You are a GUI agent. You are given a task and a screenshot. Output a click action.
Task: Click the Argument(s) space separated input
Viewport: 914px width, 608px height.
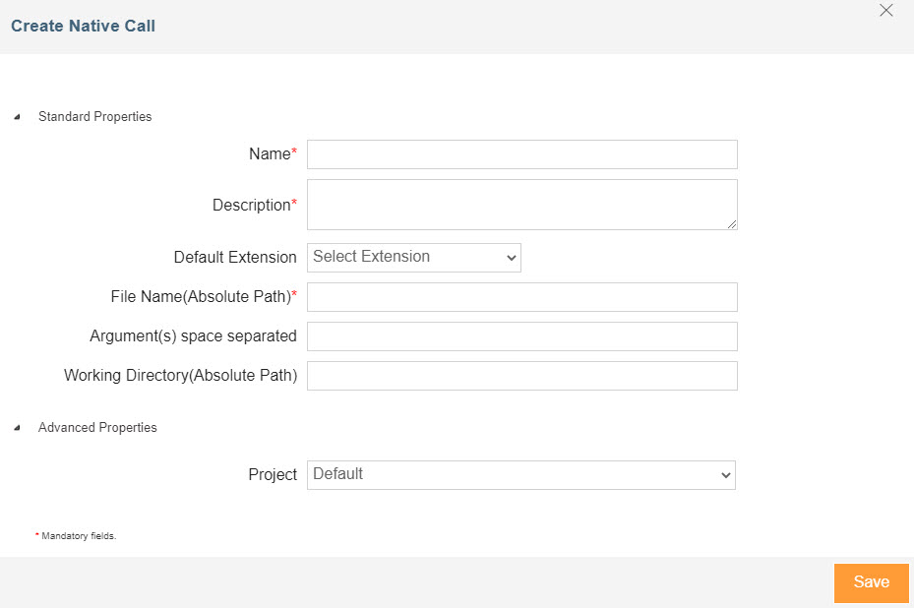click(521, 336)
